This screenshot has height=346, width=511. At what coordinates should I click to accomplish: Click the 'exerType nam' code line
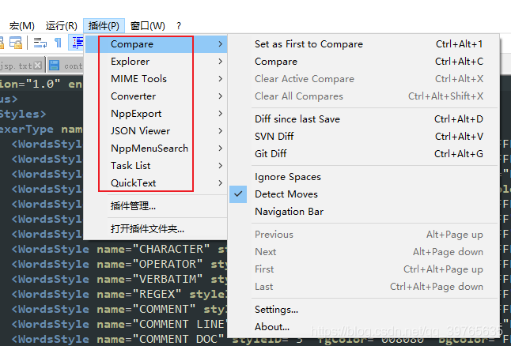[x=41, y=130]
